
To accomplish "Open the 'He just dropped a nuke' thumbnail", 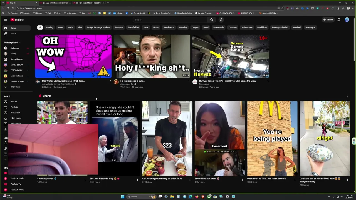I will click(152, 56).
